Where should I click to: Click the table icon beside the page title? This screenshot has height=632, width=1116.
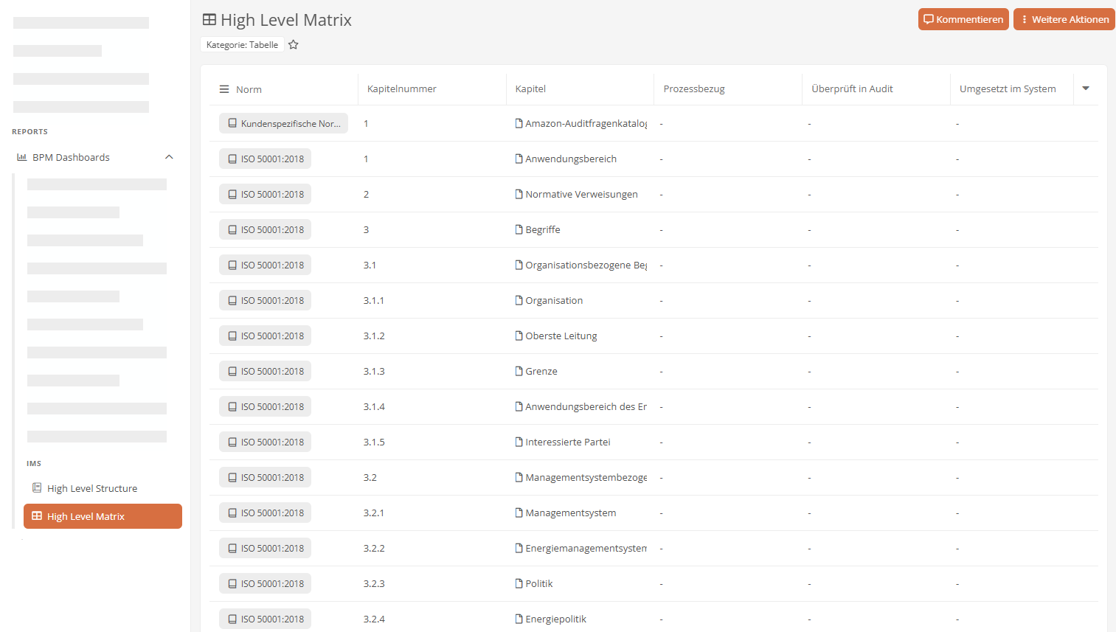pyautogui.click(x=209, y=20)
